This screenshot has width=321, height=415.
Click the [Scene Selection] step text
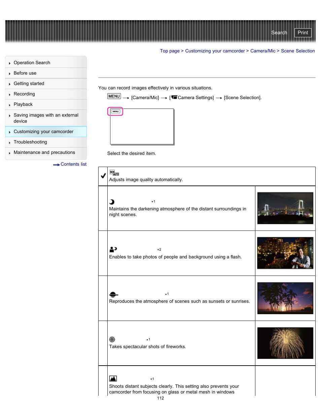tap(243, 97)
